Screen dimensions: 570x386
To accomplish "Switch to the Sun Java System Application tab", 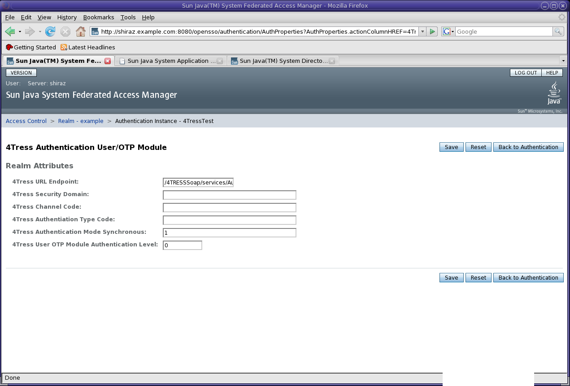I will pos(170,61).
